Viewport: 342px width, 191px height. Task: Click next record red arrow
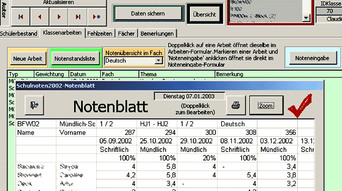(58, 17)
